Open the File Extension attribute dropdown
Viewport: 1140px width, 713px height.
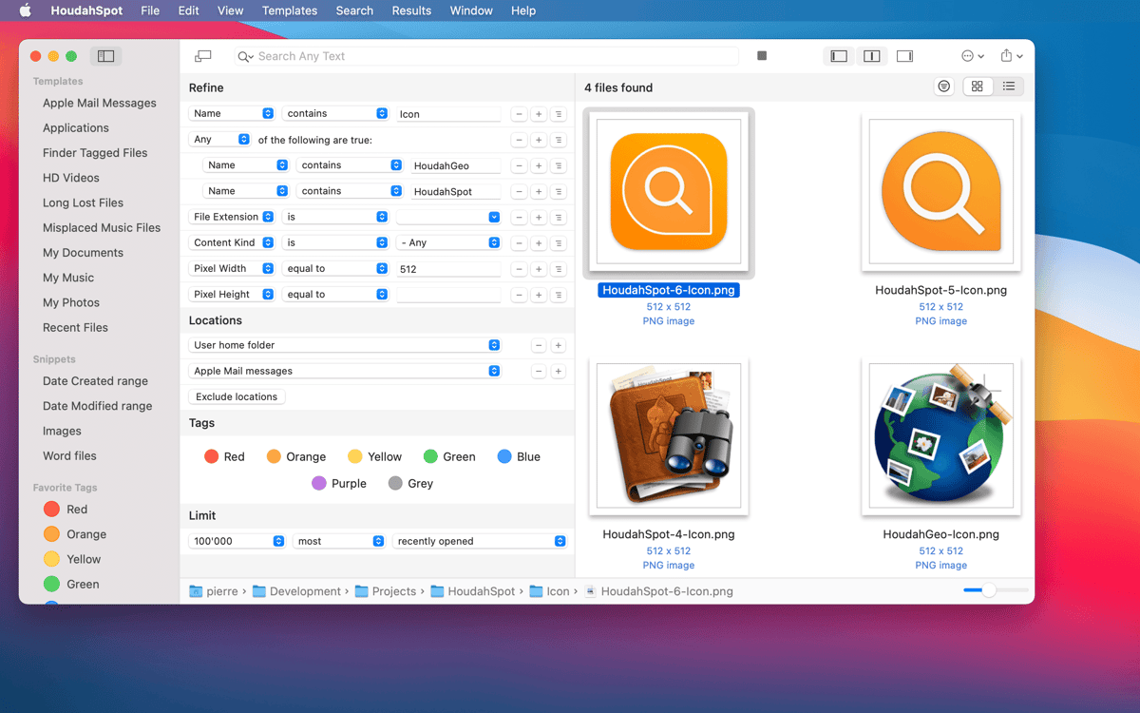[x=233, y=217]
